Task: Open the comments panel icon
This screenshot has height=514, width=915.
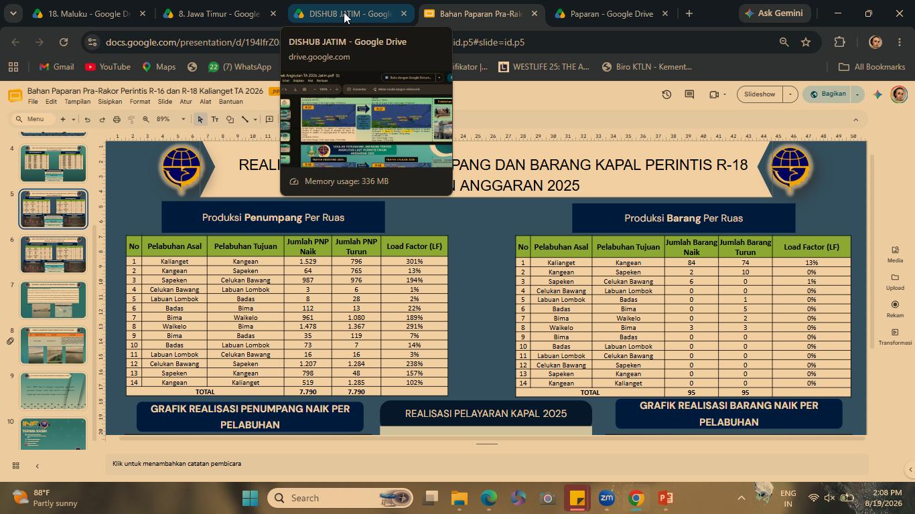Action: click(689, 94)
